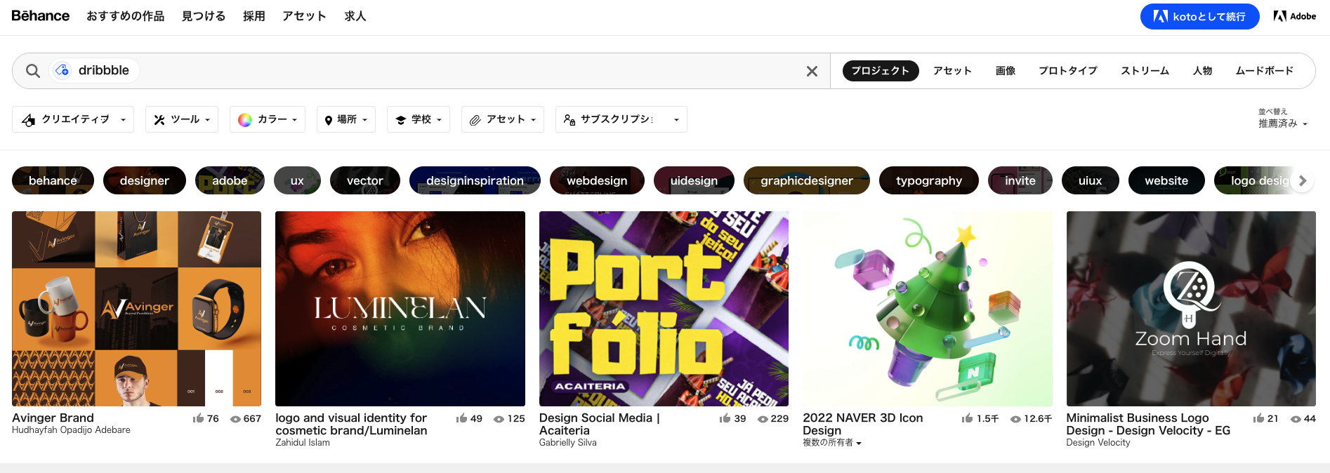Switch to the 画像 tab
This screenshot has width=1330, height=473.
click(x=1005, y=71)
